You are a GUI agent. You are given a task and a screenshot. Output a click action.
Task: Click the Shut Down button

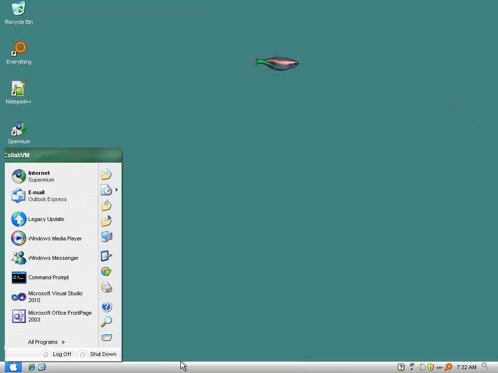[98, 354]
